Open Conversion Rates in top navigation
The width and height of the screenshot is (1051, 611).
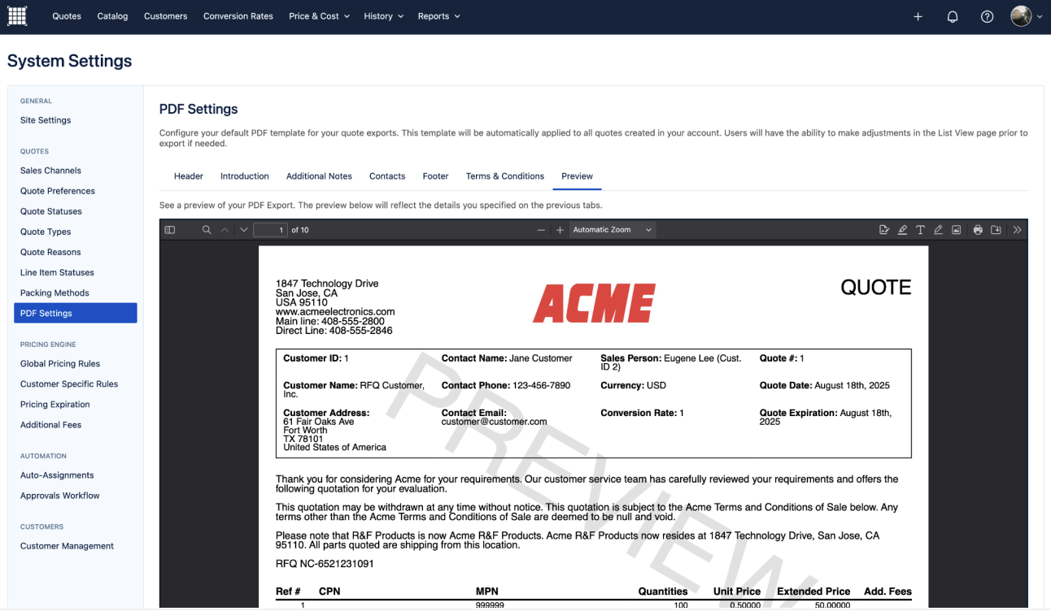[238, 16]
